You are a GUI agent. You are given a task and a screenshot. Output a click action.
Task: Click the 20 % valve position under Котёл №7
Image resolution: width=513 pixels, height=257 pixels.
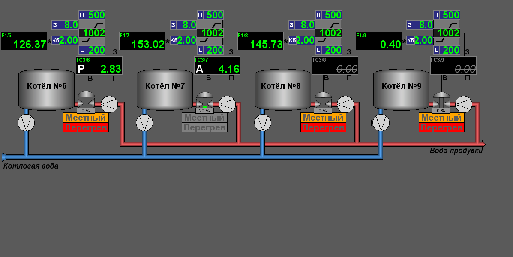[x=204, y=111]
